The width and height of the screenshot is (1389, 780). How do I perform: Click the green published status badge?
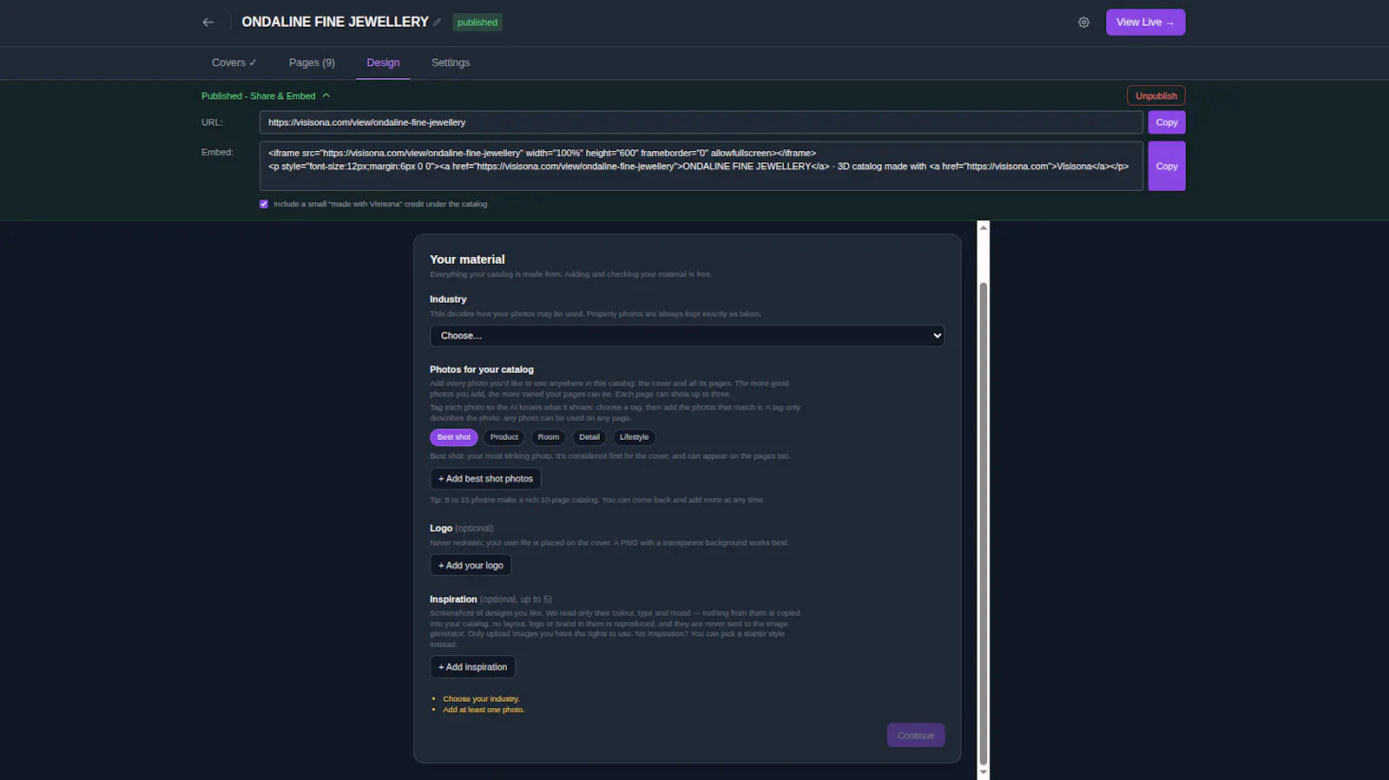click(477, 23)
